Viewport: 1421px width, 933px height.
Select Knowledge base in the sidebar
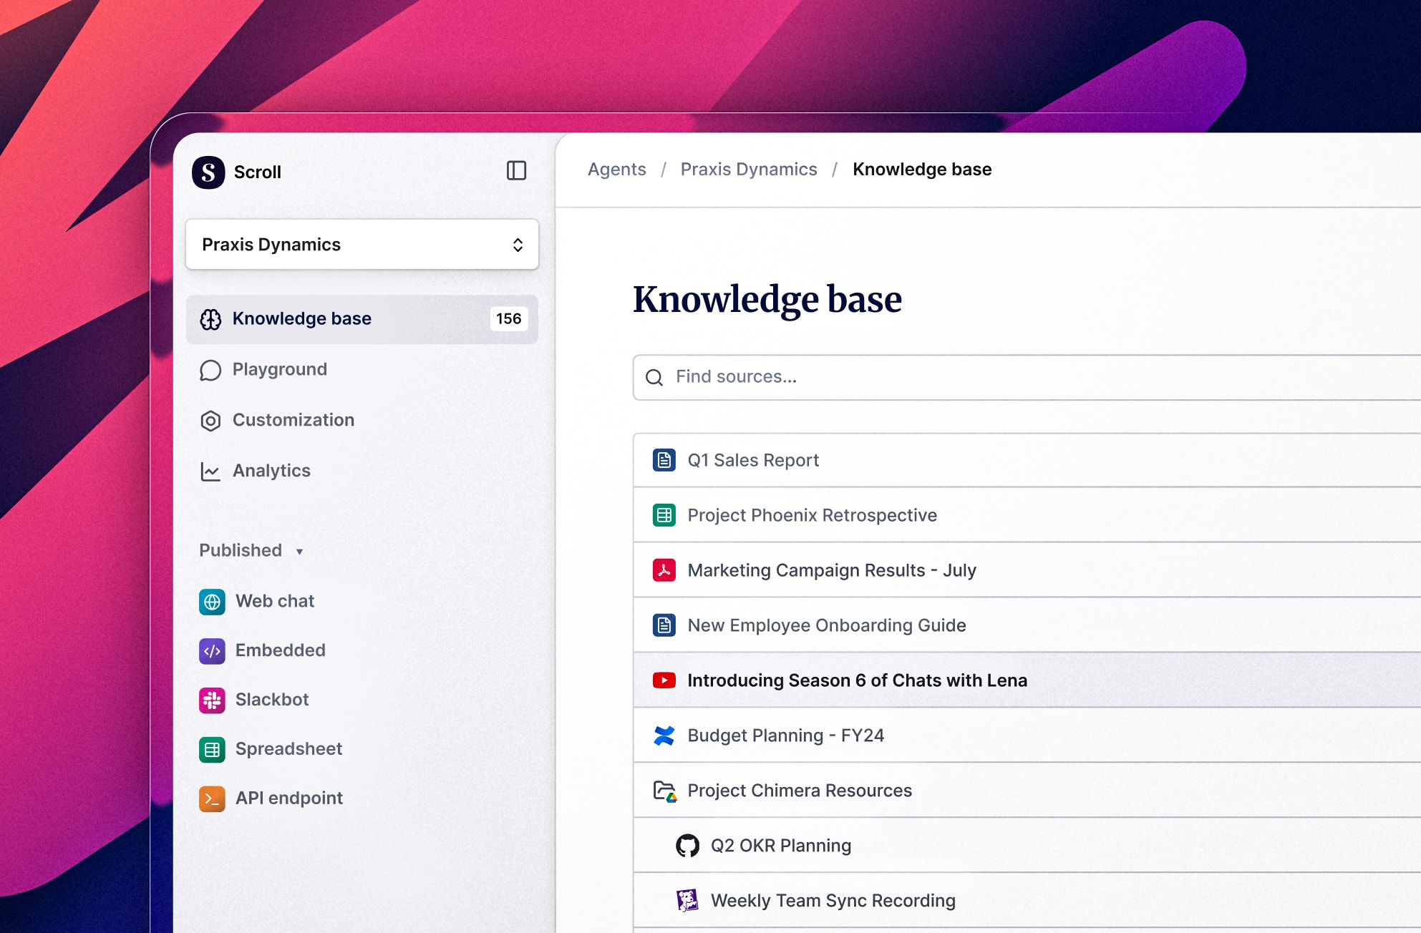[362, 319]
